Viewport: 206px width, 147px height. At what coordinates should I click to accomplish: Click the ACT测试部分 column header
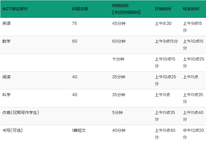[15, 9]
